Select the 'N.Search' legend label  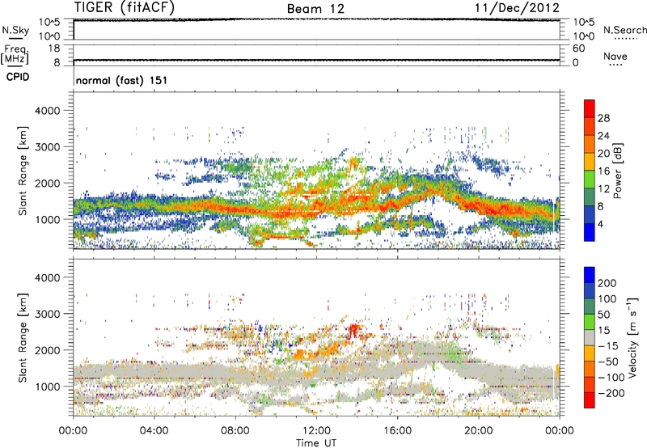pos(624,30)
